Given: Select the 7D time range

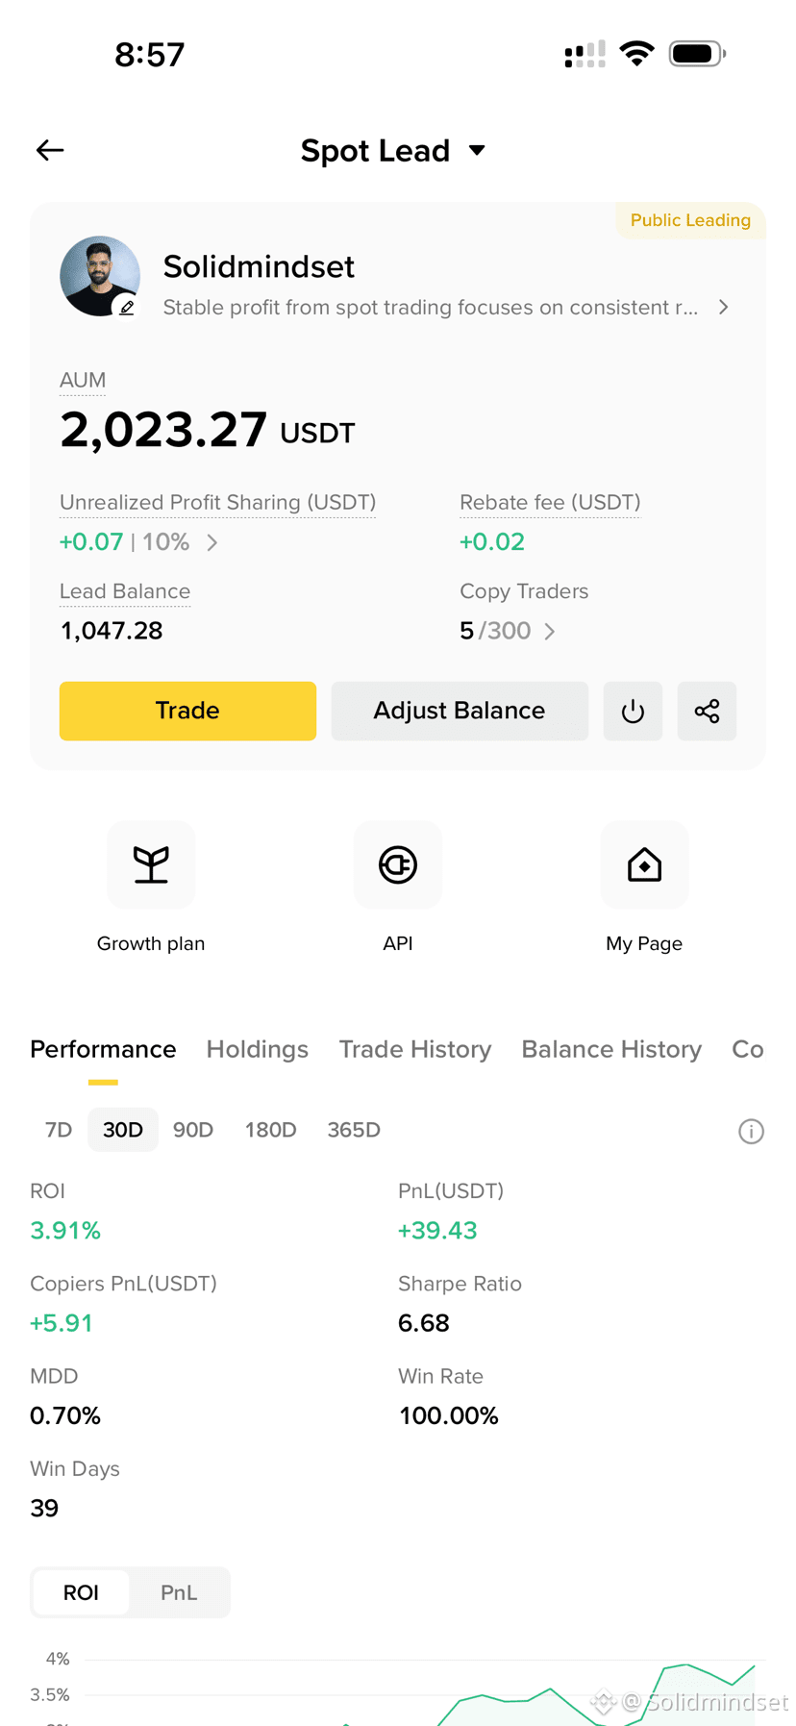Looking at the screenshot, I should (x=59, y=1130).
